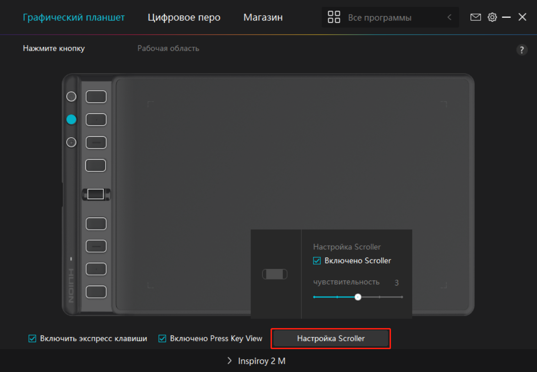Open settings via the gear icon
537x372 pixels.
[492, 17]
